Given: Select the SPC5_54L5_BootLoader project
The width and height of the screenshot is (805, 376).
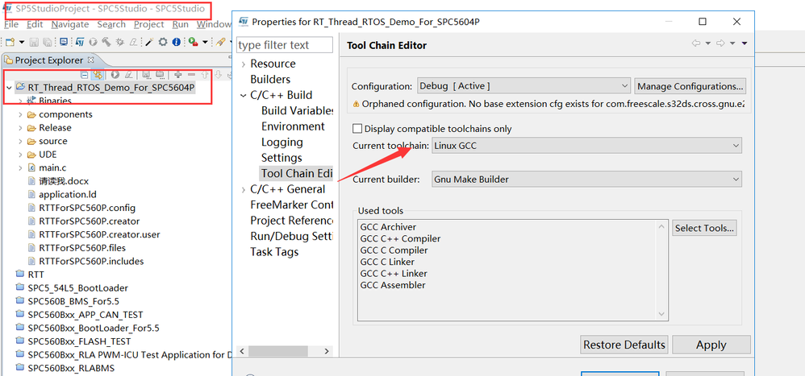Looking at the screenshot, I should tap(77, 288).
